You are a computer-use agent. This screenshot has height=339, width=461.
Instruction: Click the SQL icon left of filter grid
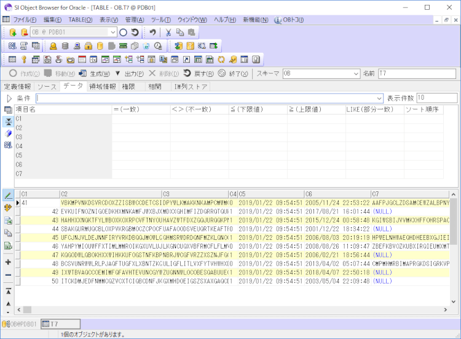(x=8, y=145)
